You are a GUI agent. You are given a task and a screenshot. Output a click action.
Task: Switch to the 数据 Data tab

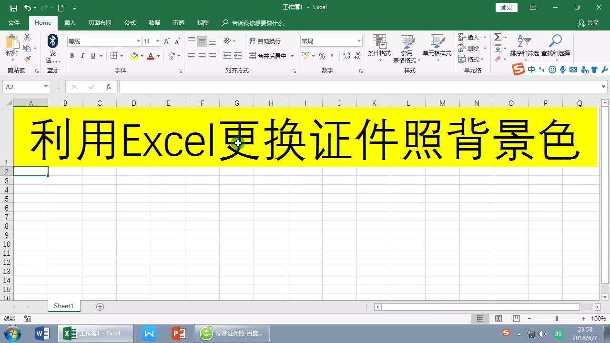[x=154, y=23]
